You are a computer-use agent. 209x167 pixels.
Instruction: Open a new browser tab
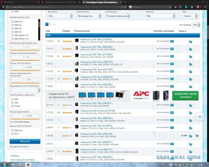click(125, 2)
